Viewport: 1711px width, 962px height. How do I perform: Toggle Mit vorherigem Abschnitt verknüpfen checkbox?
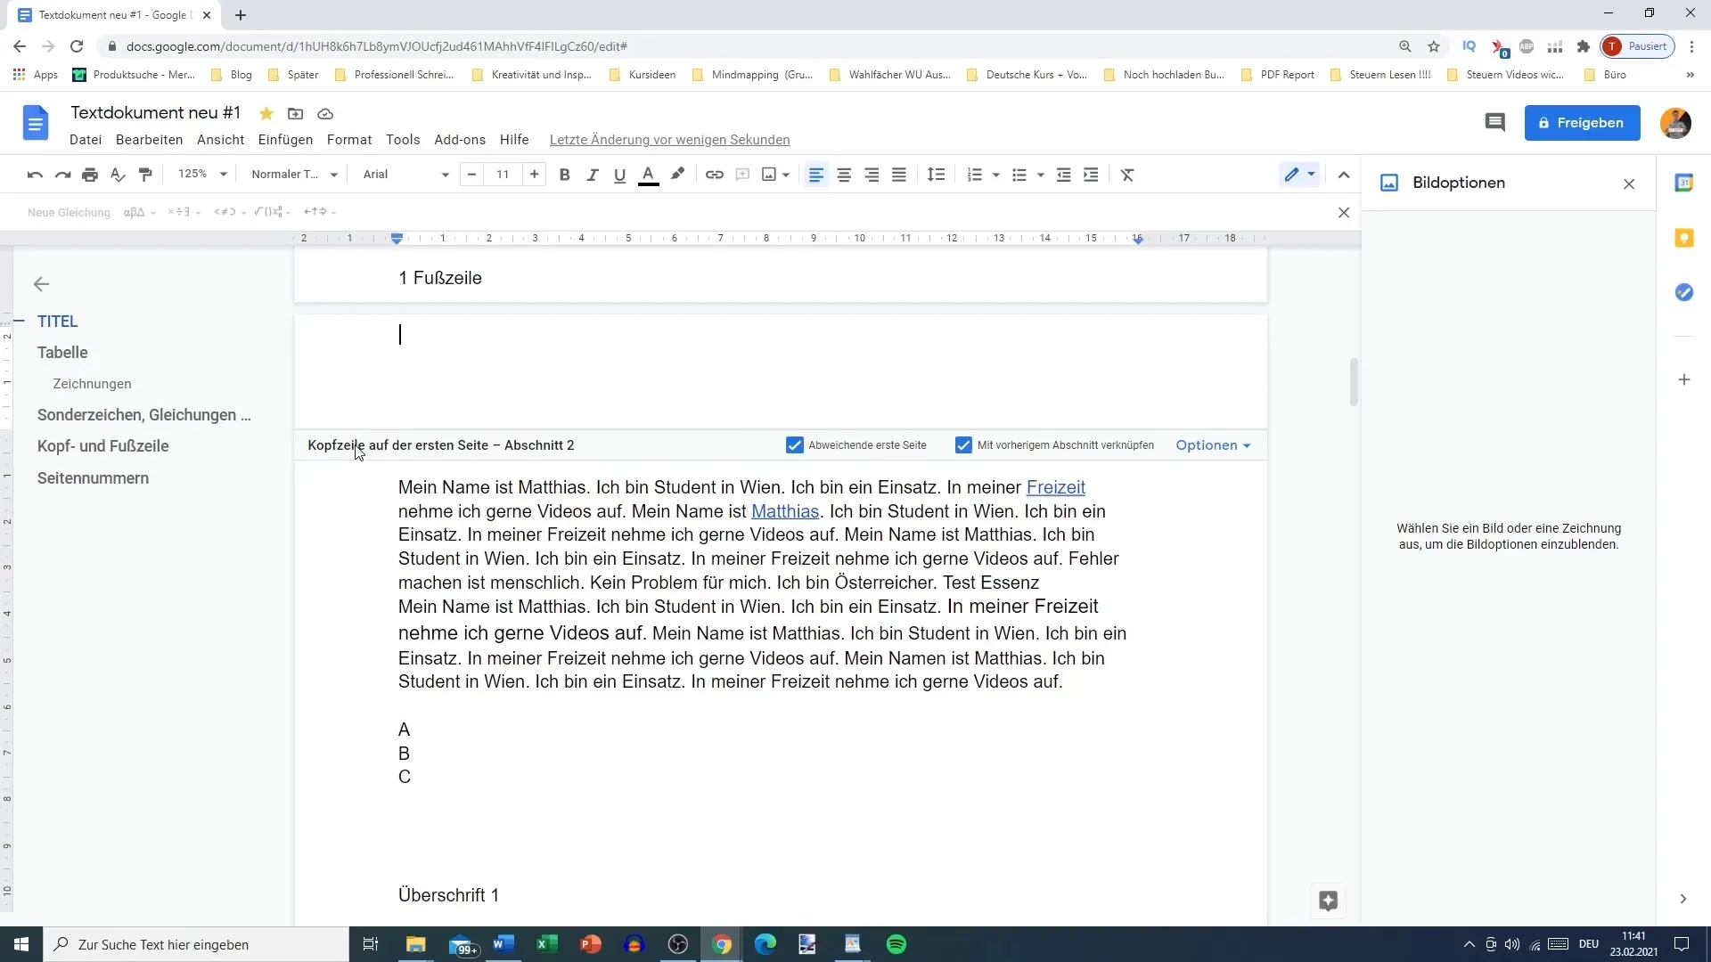[x=963, y=445]
